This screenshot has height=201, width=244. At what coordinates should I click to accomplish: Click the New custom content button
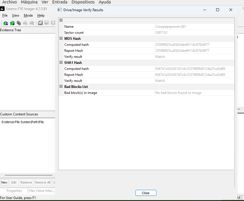tap(4, 182)
